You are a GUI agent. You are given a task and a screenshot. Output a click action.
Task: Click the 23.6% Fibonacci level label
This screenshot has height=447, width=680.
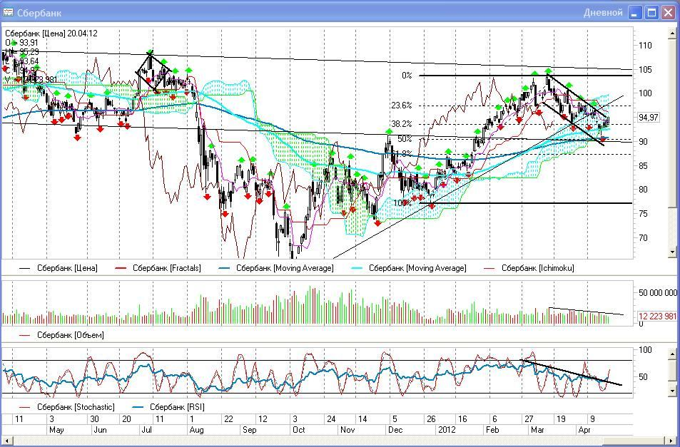pyautogui.click(x=402, y=106)
